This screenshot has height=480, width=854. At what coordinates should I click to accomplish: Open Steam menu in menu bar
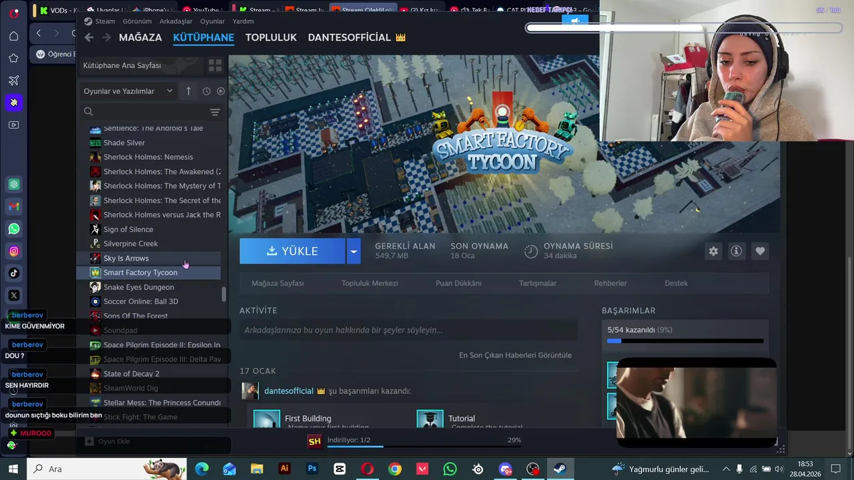coord(105,21)
